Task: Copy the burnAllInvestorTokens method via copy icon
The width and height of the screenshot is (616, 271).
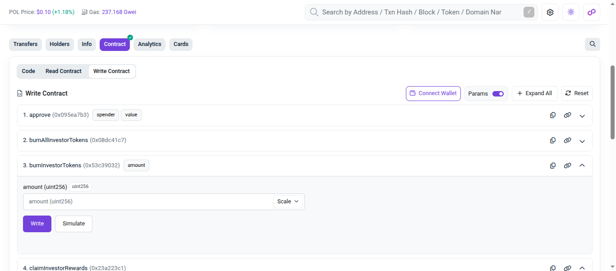Action: click(x=553, y=140)
